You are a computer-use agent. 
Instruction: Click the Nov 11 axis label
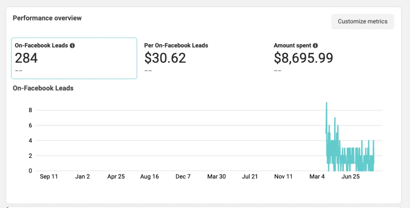pyautogui.click(x=284, y=177)
